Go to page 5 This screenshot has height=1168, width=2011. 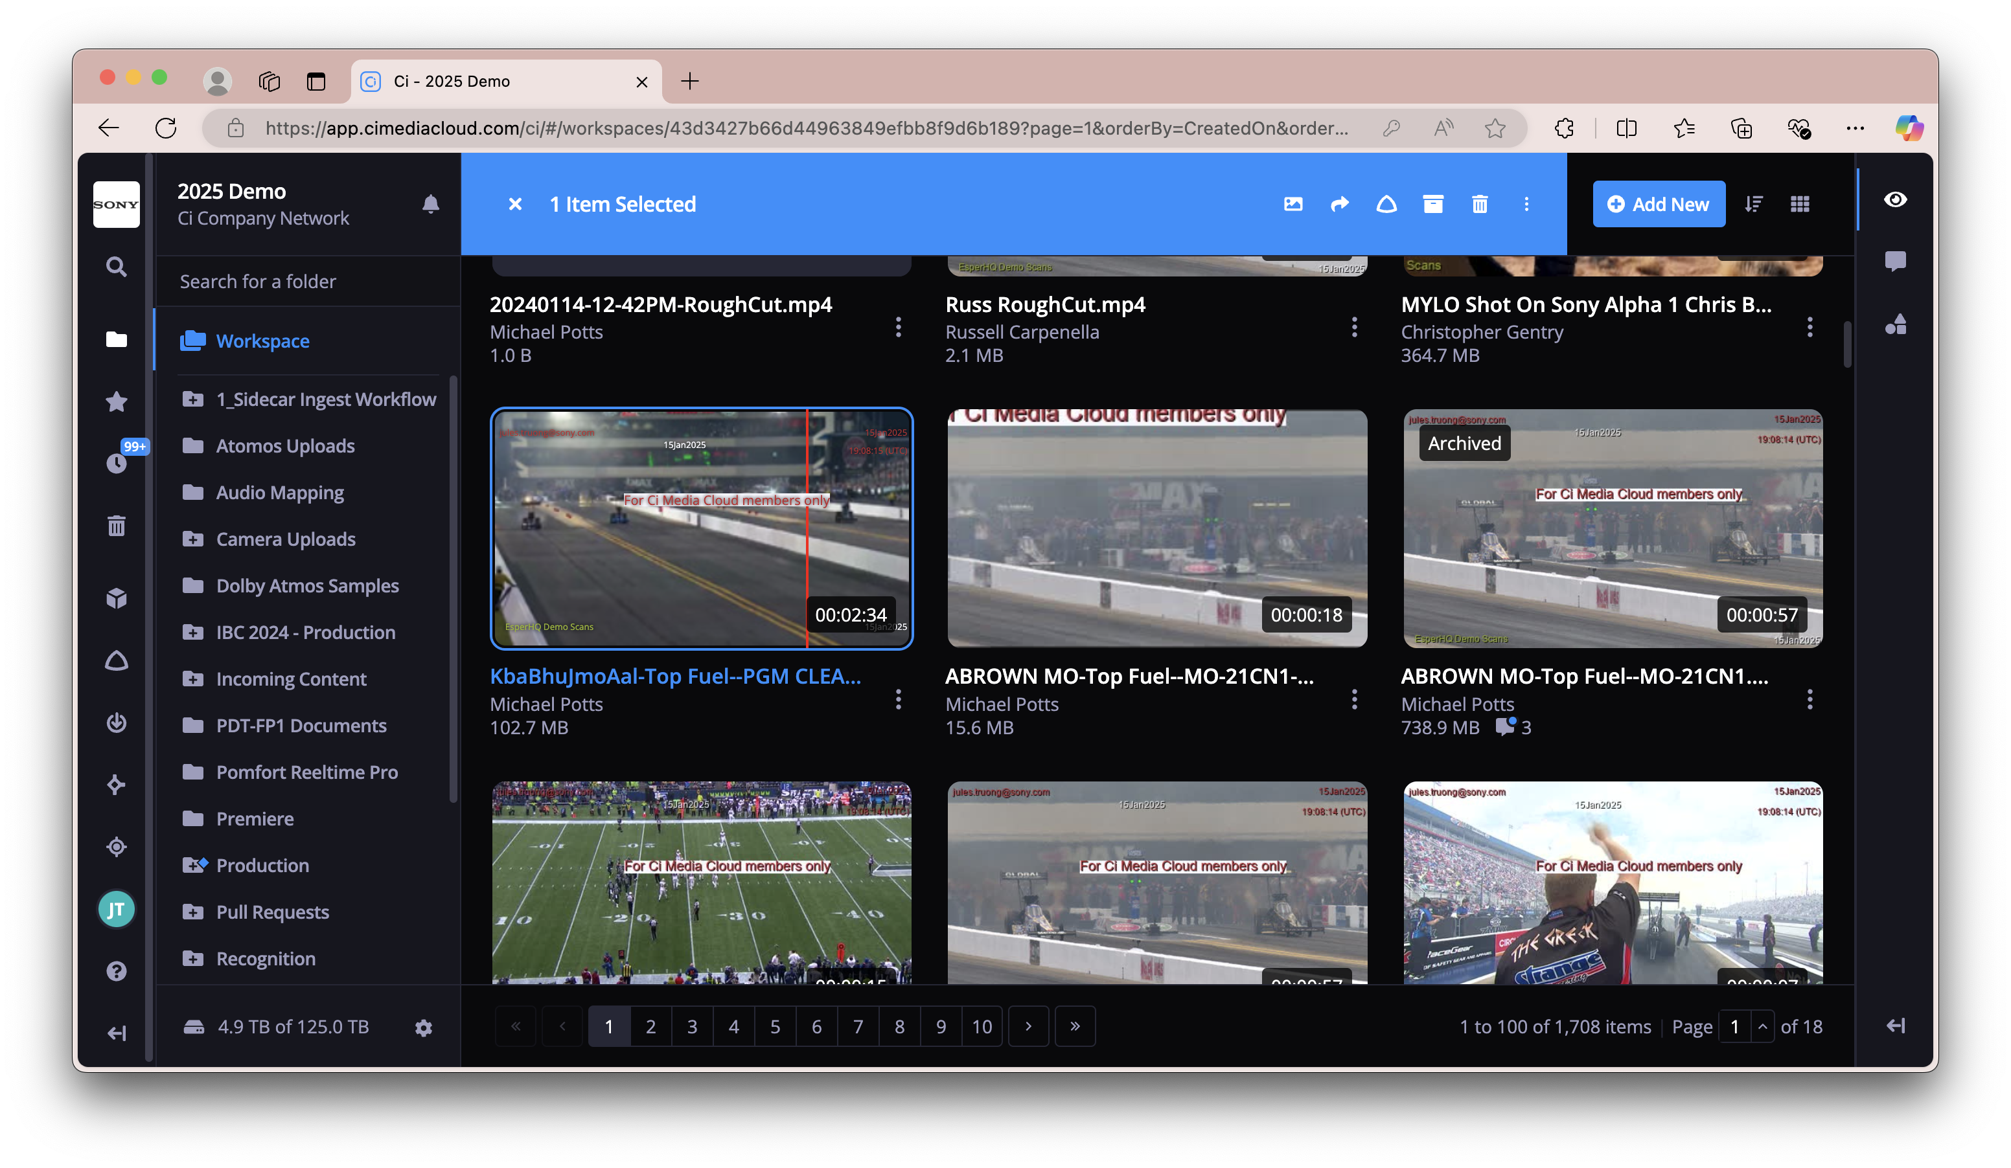[x=775, y=1027]
